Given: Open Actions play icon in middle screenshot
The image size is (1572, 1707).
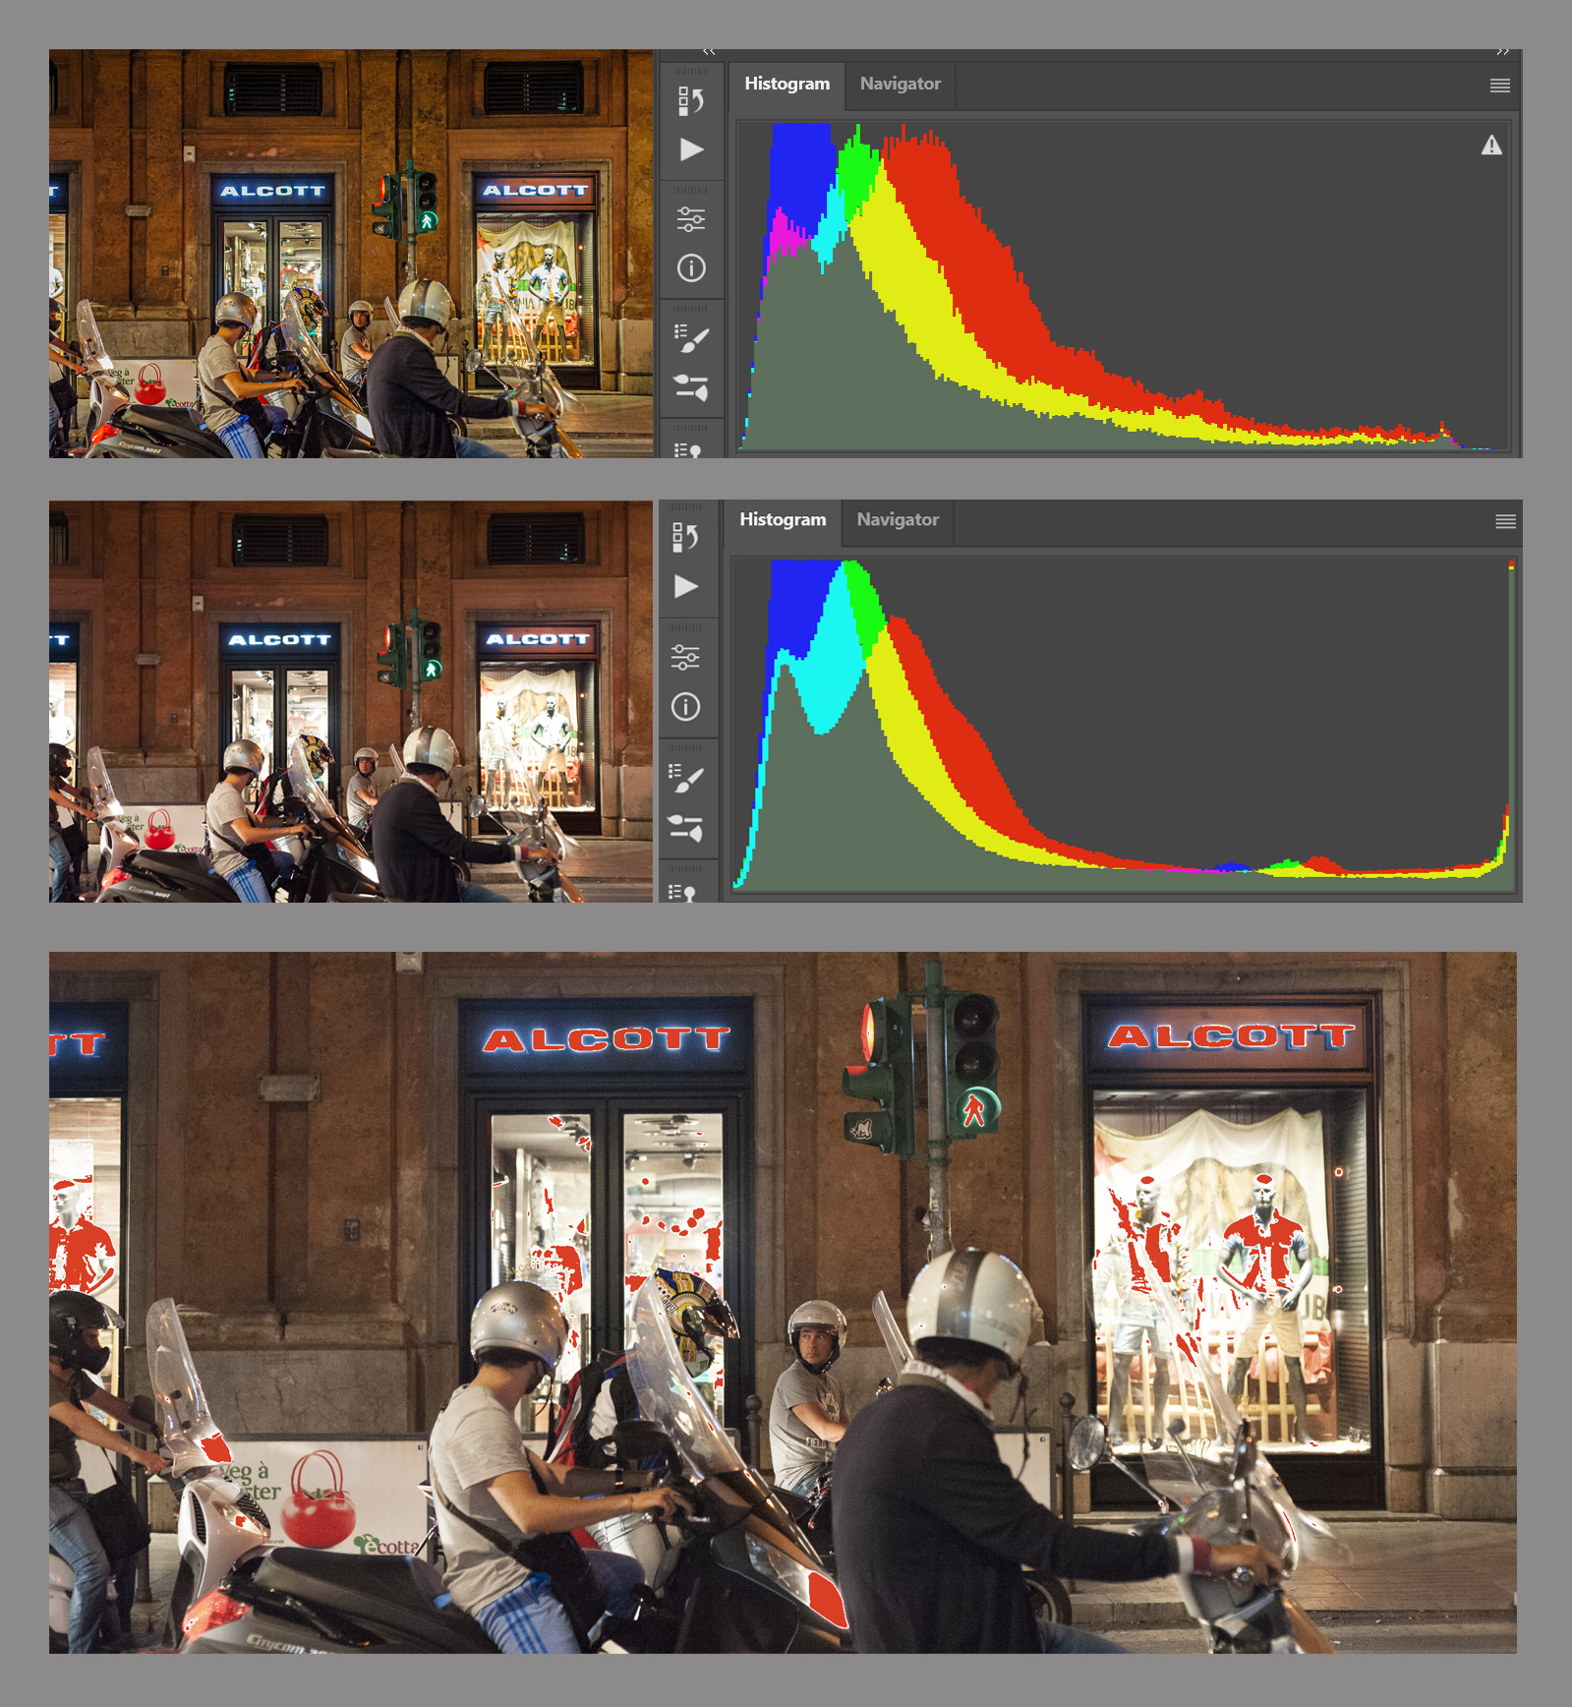Looking at the screenshot, I should coord(686,587).
